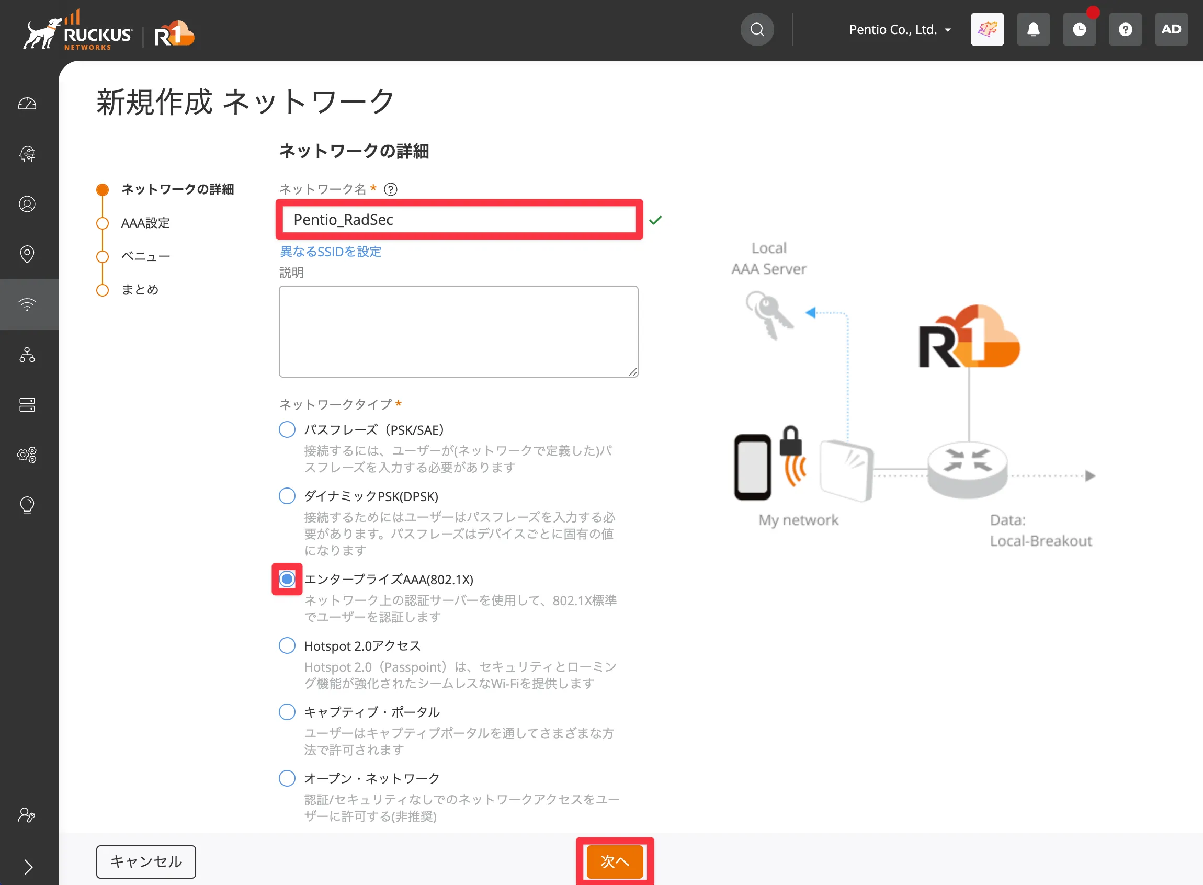
Task: Select the キャプティブ・ポータル radio button
Action: point(287,712)
